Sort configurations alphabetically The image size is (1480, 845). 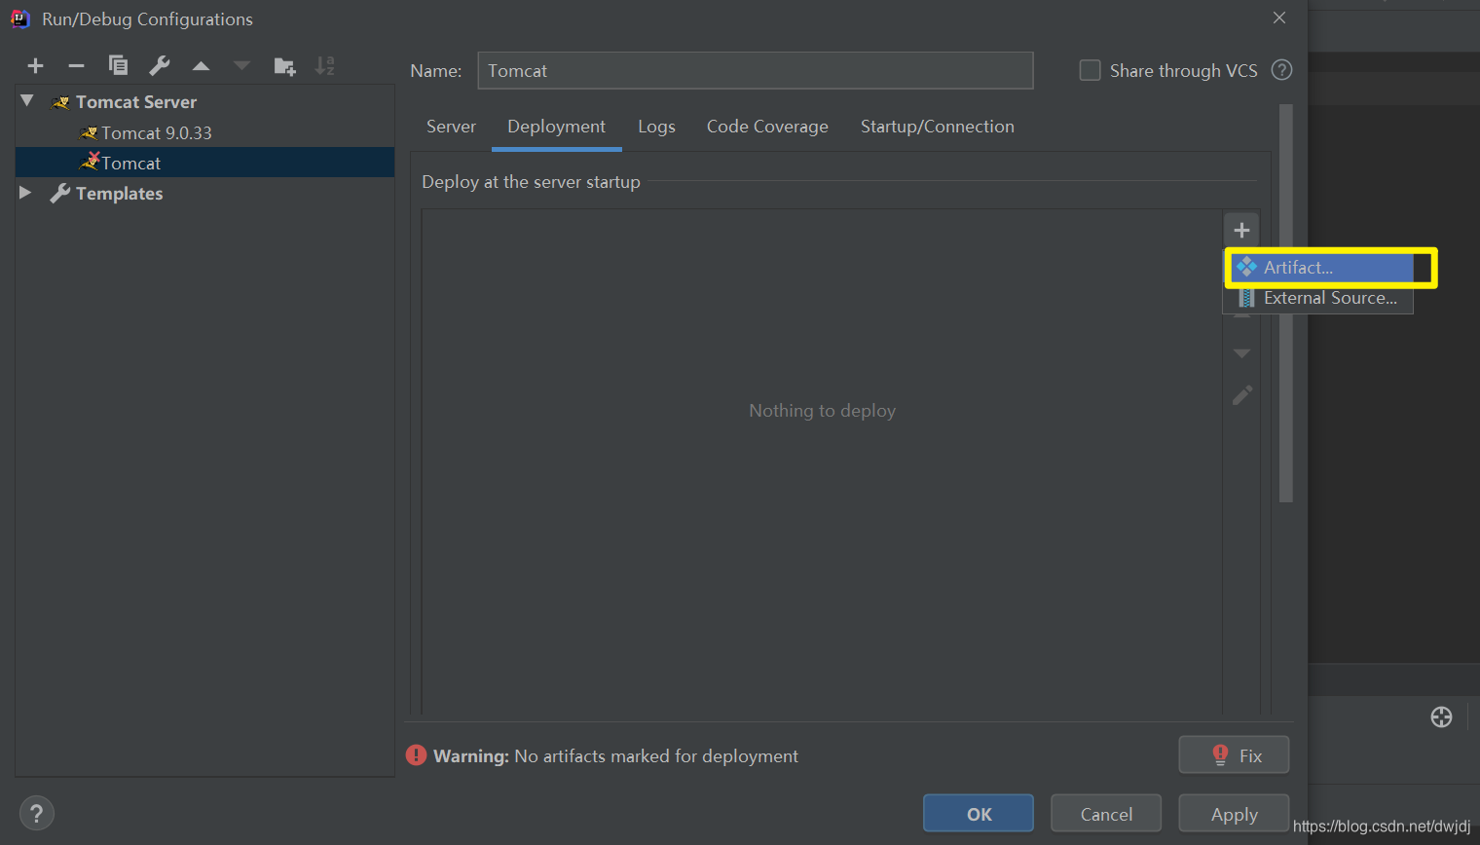pyautogui.click(x=325, y=66)
